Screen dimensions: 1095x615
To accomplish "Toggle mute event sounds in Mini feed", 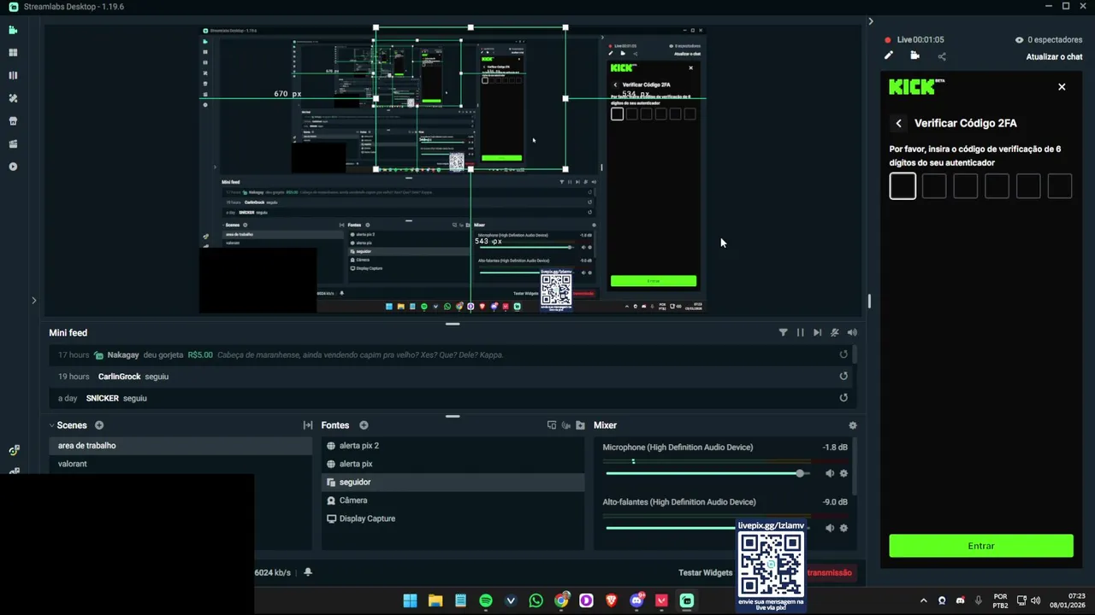I will [x=834, y=332].
